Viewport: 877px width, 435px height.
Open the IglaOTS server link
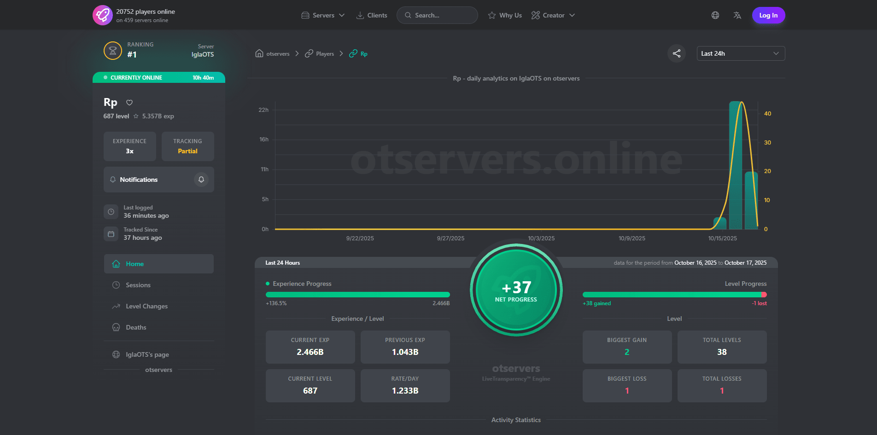coord(203,54)
